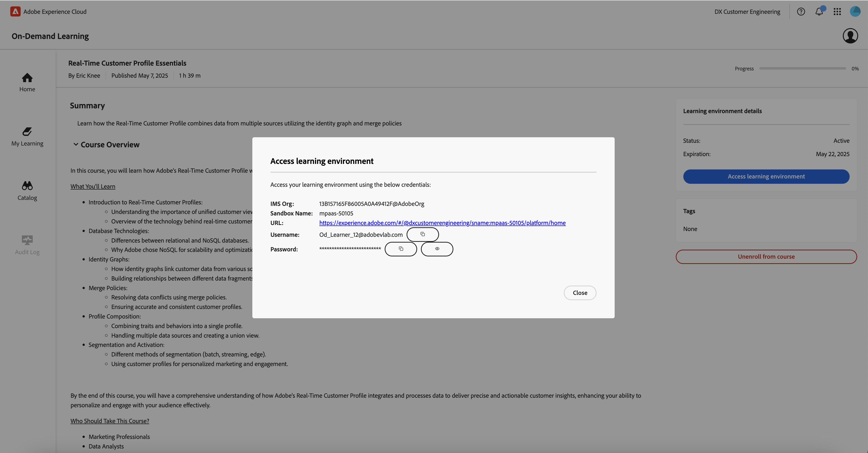Image resolution: width=868 pixels, height=453 pixels.
Task: Open My Learning in the sidebar
Action: click(27, 137)
